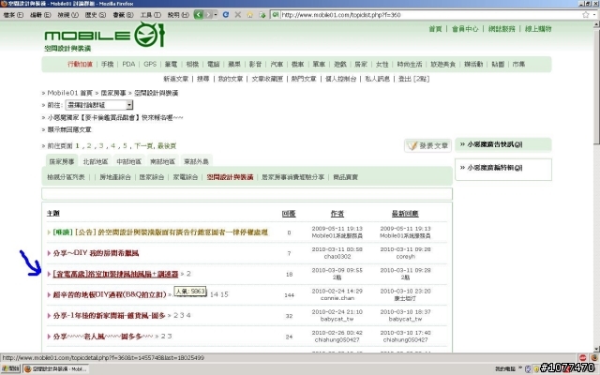Open the 編輯 (E) menu
This screenshot has width=600, height=375.
point(40,15)
